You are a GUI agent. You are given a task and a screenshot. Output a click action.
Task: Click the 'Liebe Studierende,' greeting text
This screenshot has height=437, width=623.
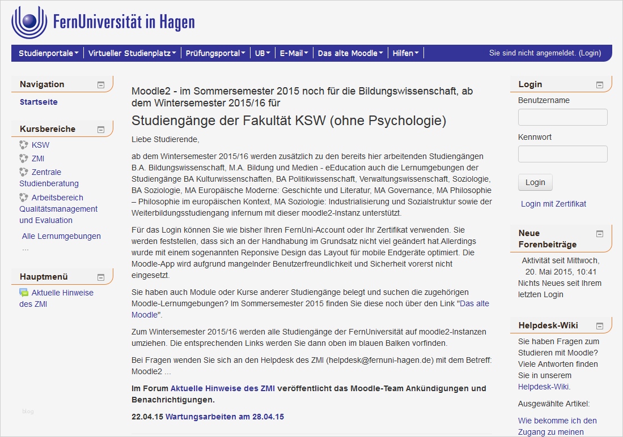166,139
